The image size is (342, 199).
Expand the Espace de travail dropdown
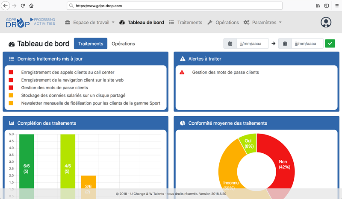pyautogui.click(x=113, y=22)
